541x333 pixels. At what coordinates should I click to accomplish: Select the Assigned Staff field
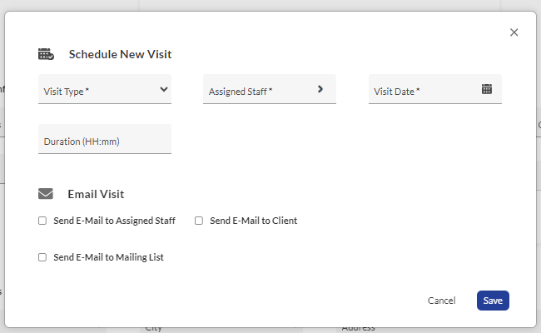(258, 90)
